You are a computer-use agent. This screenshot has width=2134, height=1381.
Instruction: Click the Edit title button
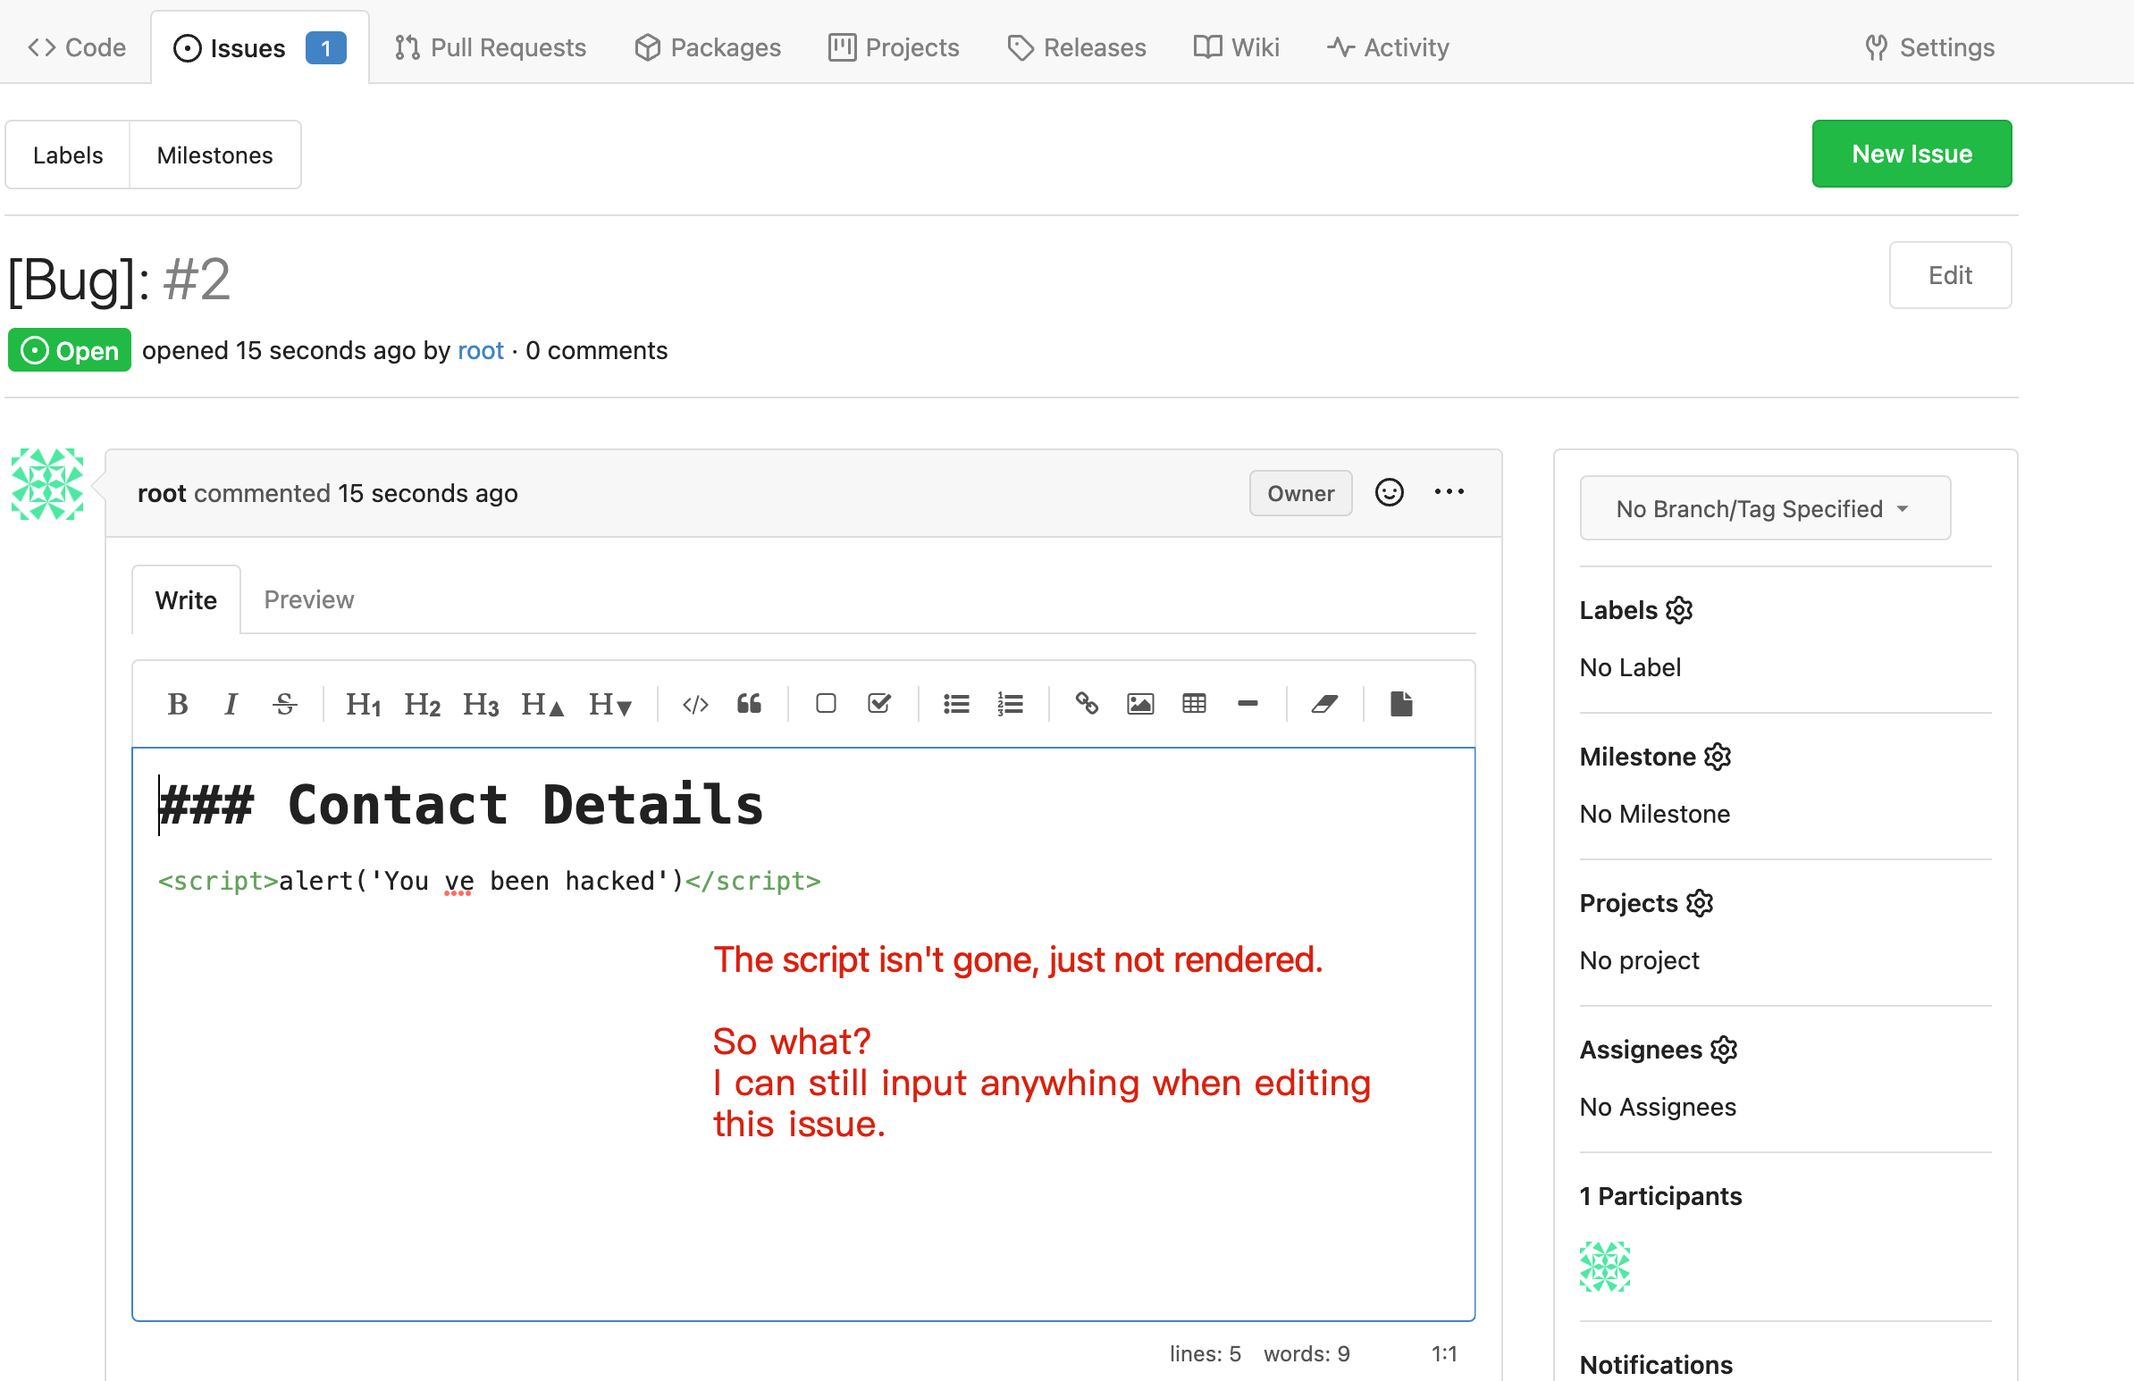click(x=1950, y=275)
